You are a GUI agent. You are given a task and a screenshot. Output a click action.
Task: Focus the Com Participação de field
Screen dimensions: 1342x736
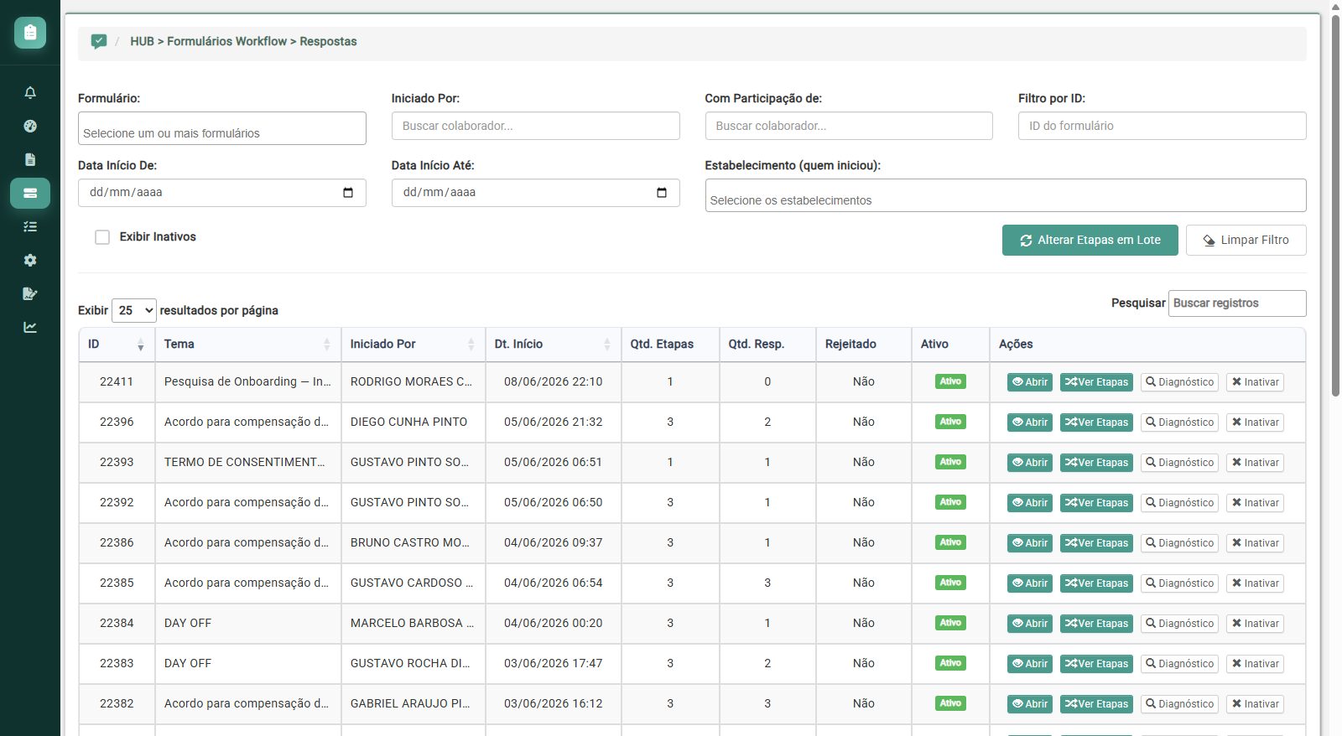coord(849,126)
